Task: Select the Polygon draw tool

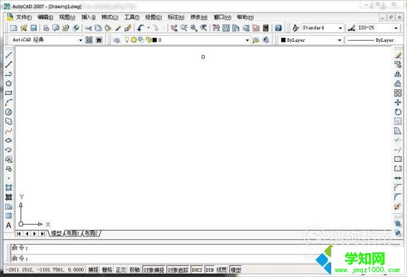Action: [8, 84]
